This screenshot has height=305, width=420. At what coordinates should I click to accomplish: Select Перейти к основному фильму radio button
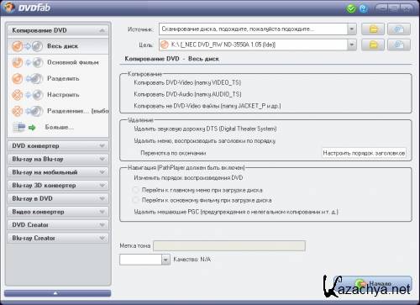point(135,200)
